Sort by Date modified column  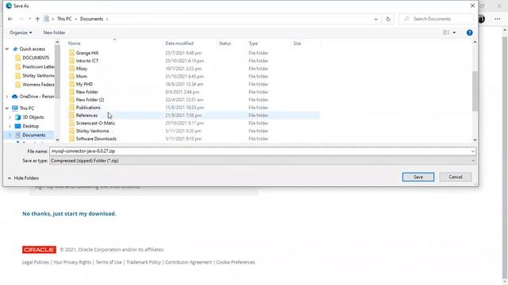pyautogui.click(x=179, y=44)
